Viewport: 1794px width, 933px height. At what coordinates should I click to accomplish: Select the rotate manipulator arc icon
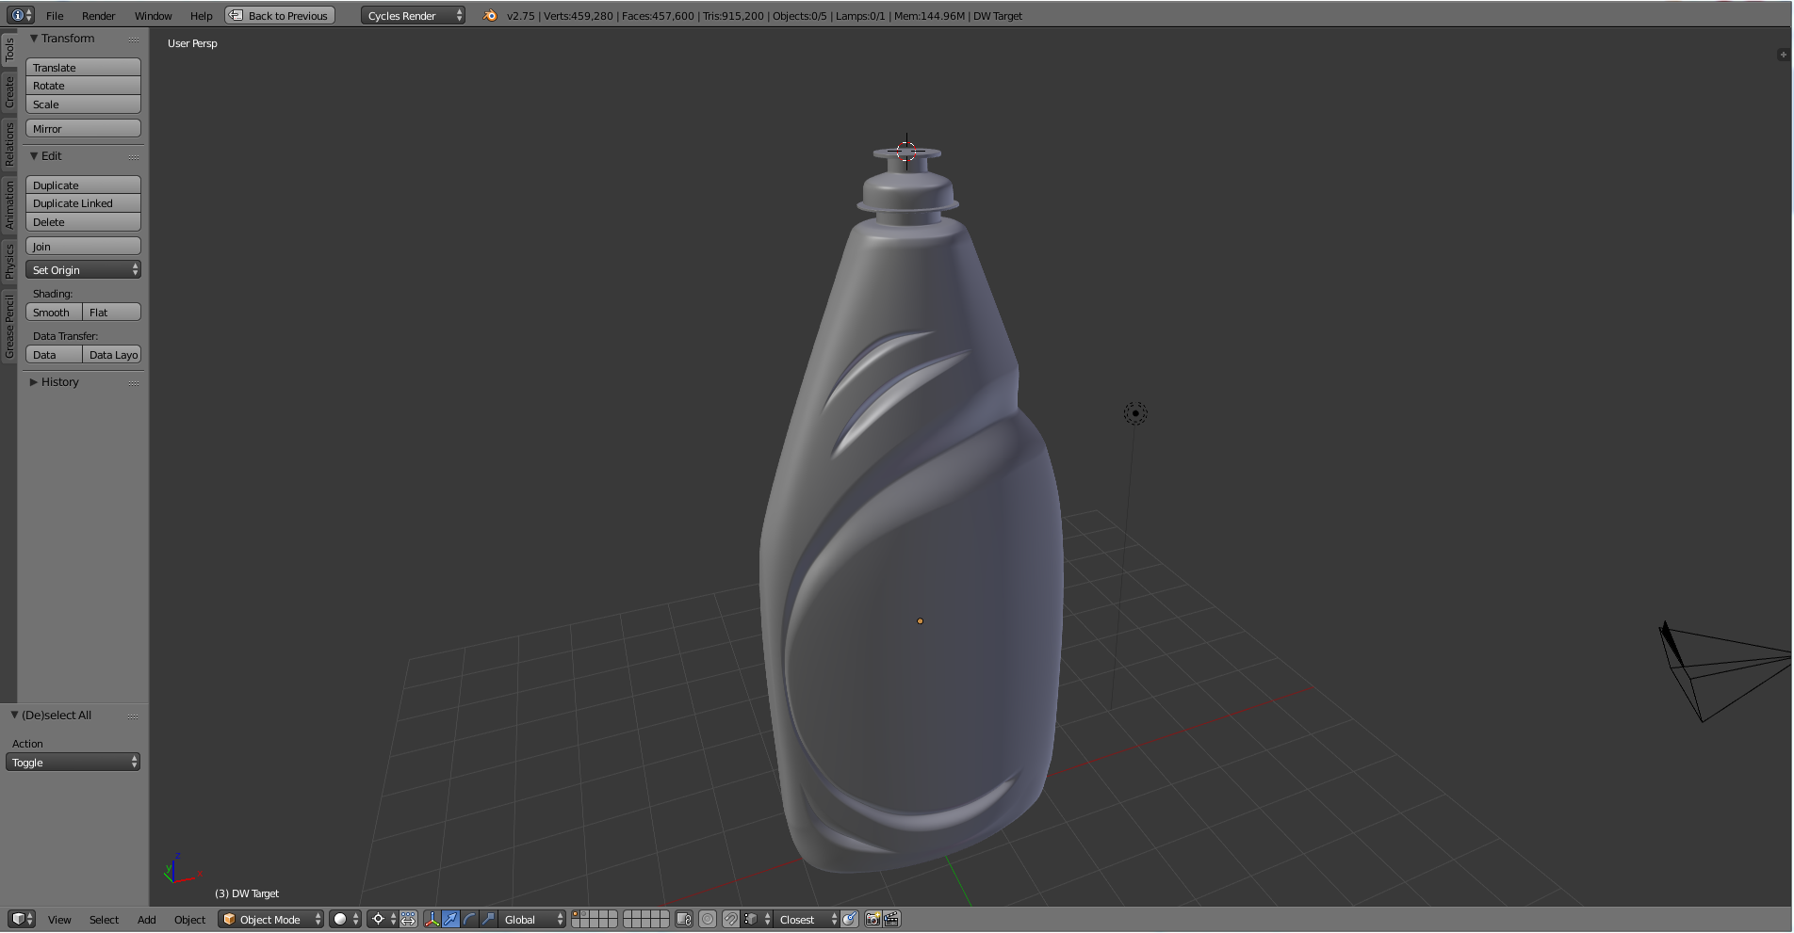[469, 920]
